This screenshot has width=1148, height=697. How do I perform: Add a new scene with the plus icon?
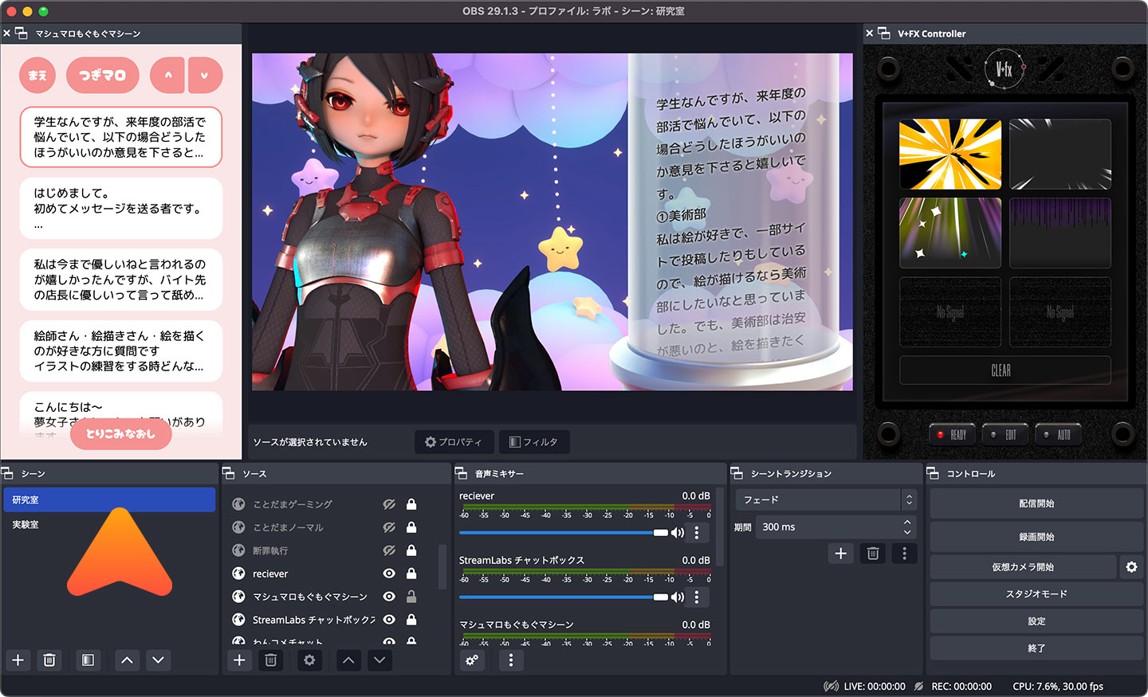coord(18,660)
